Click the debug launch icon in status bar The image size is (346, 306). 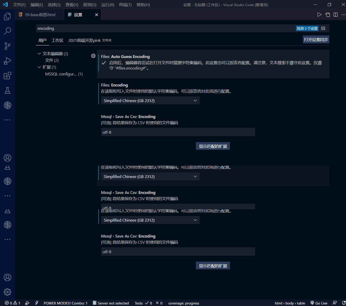(x=27, y=303)
